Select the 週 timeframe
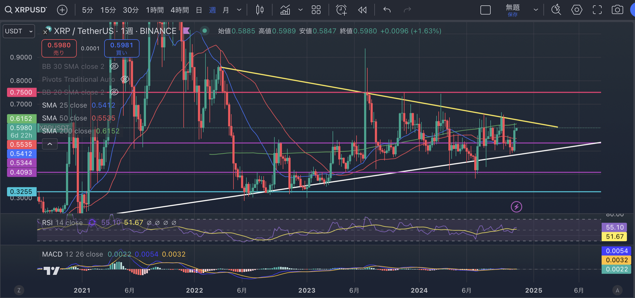 212,10
